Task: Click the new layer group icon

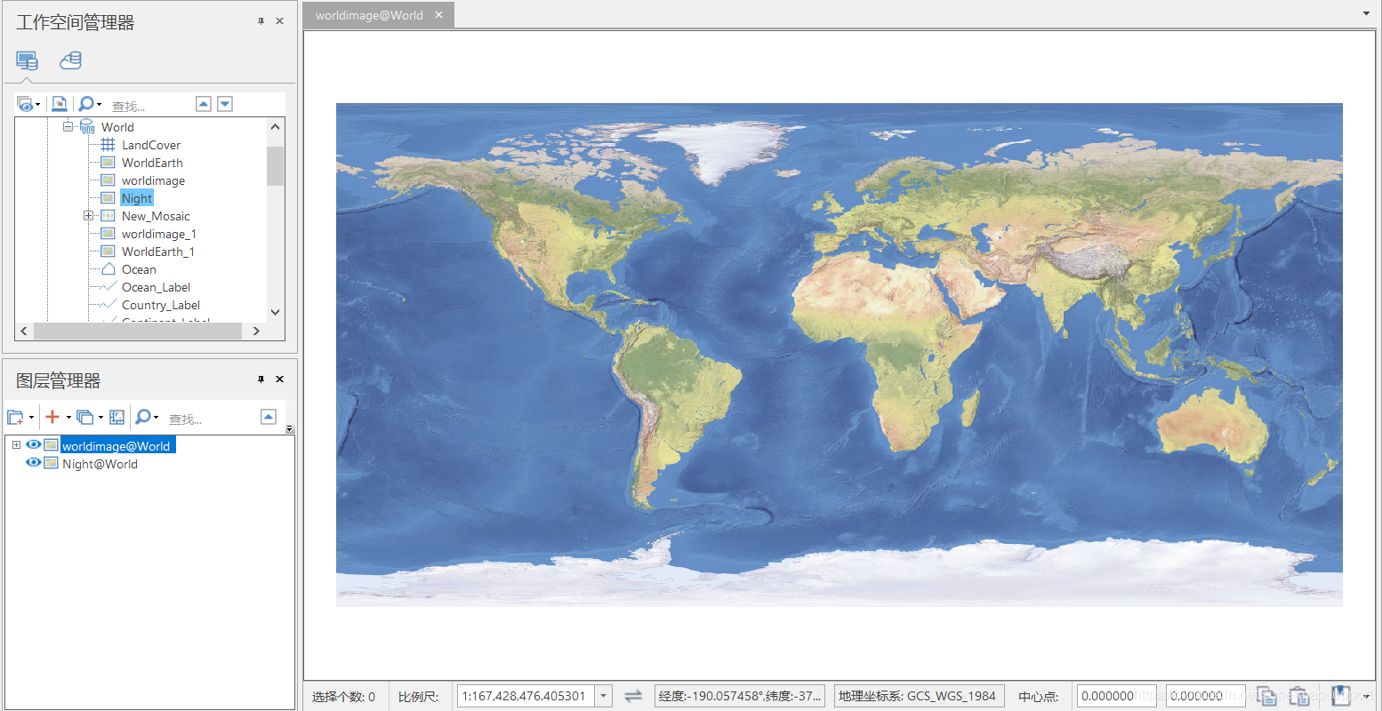Action: [x=15, y=417]
